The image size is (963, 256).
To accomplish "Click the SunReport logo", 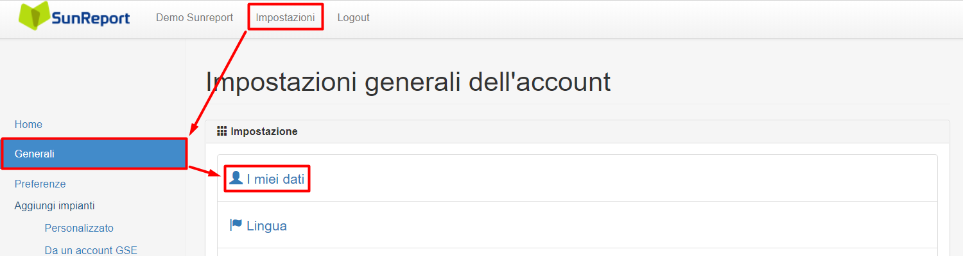I will pyautogui.click(x=74, y=16).
